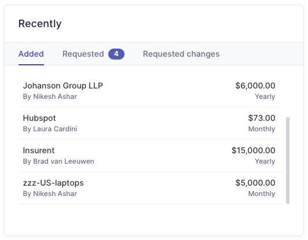This screenshot has height=240, width=308.
Task: Open the Requested changes tab
Action: coord(181,54)
